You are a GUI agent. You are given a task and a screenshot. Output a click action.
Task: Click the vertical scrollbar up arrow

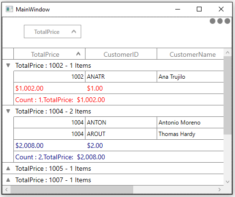point(228,52)
